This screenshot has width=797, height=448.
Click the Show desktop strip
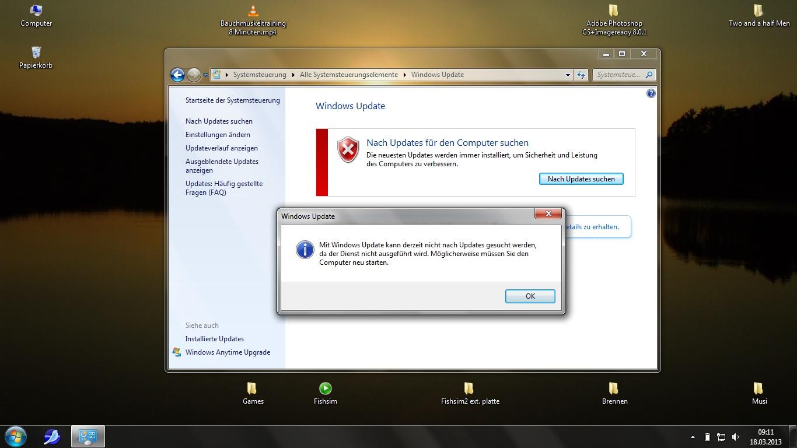coord(792,437)
